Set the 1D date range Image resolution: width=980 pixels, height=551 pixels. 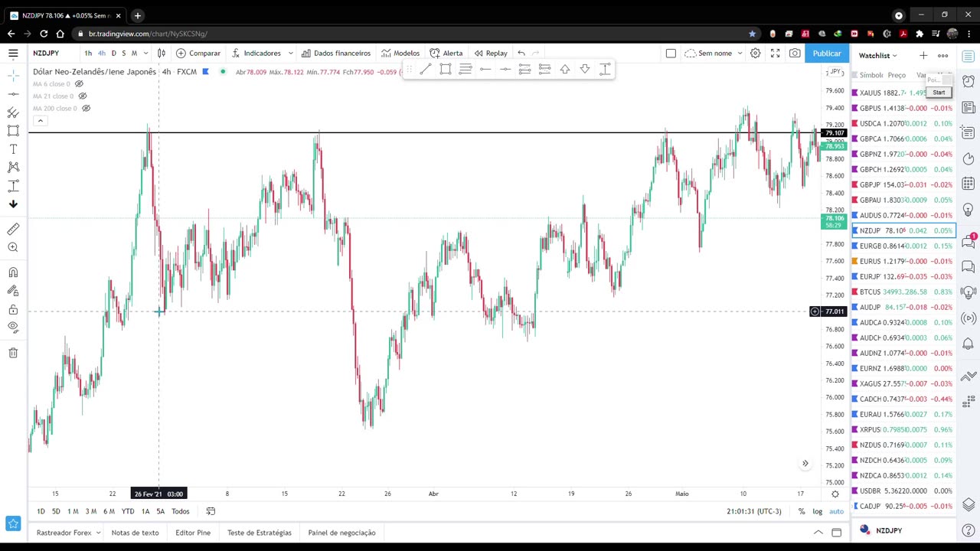coord(41,511)
